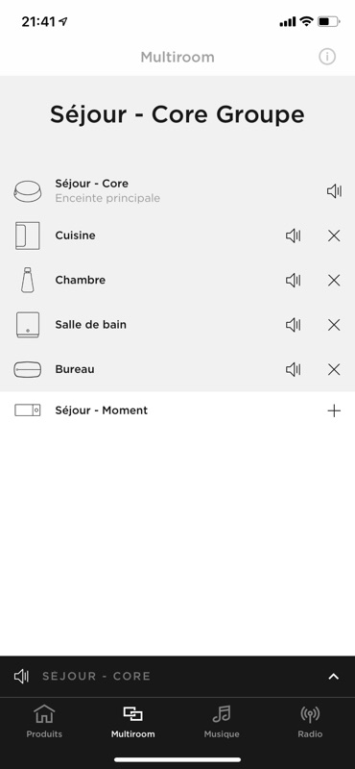
Task: Tap the Cuisine speaker volume icon
Action: pos(293,236)
